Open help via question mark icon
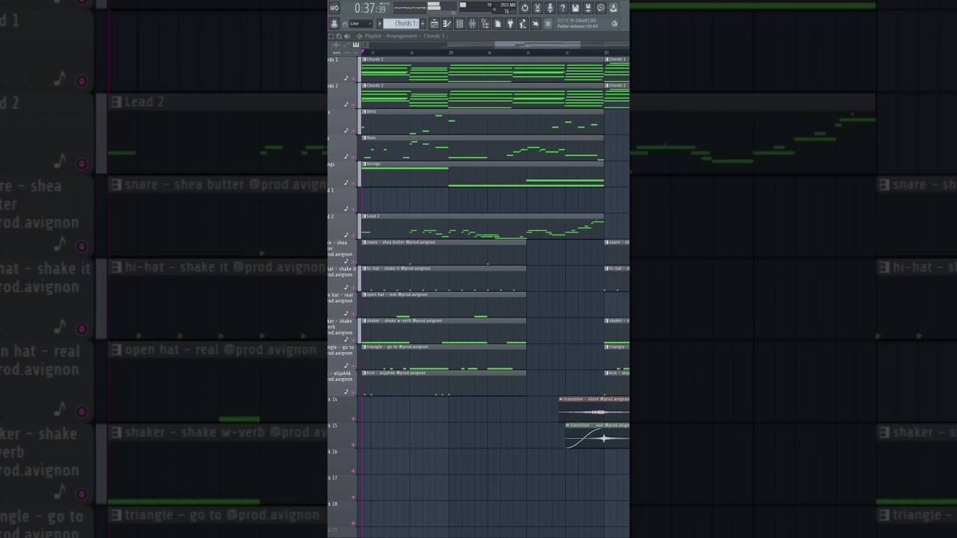The width and height of the screenshot is (957, 538). point(563,8)
